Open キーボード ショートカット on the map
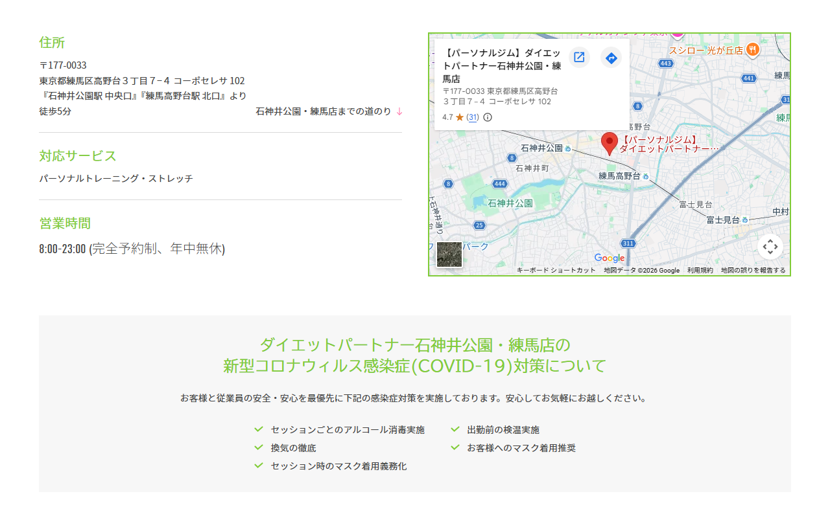The image size is (830, 518). pos(556,271)
